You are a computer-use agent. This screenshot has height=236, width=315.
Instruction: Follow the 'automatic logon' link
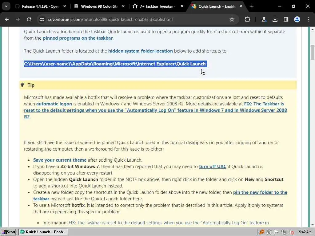pyautogui.click(x=54, y=104)
